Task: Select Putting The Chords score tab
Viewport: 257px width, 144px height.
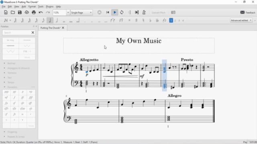Action: [x=50, y=28]
